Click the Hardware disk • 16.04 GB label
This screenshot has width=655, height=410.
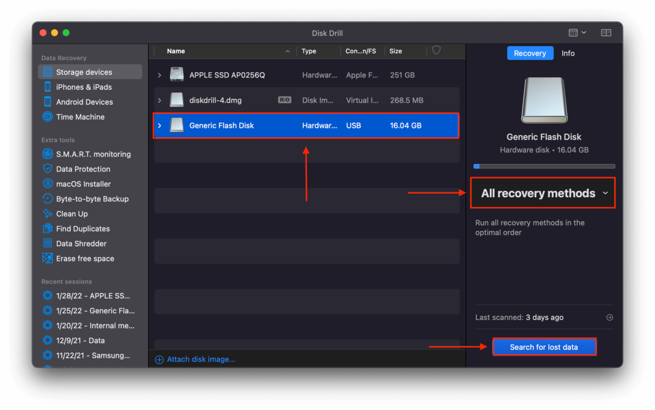click(544, 150)
